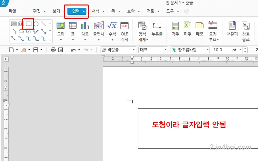Insert a 책갈피 bookmark

pos(232,29)
